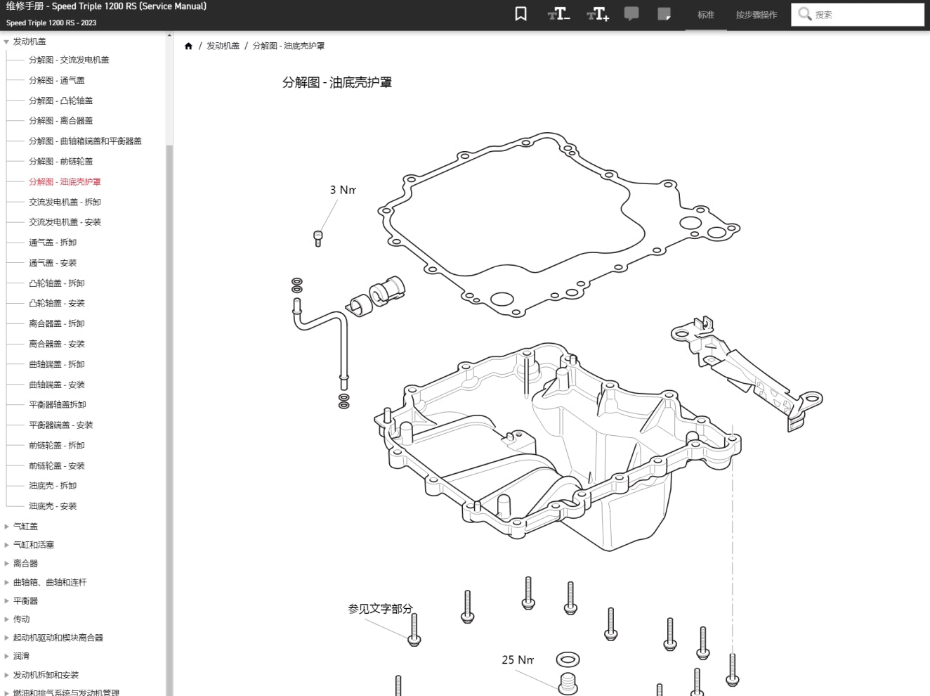Open 发动机盖 link in breadcrumb

coord(223,46)
